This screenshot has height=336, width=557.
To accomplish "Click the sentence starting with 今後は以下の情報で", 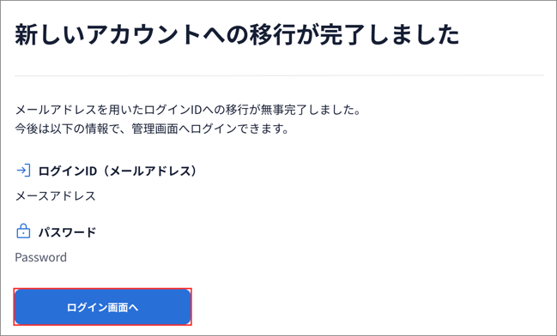I will (x=152, y=129).
